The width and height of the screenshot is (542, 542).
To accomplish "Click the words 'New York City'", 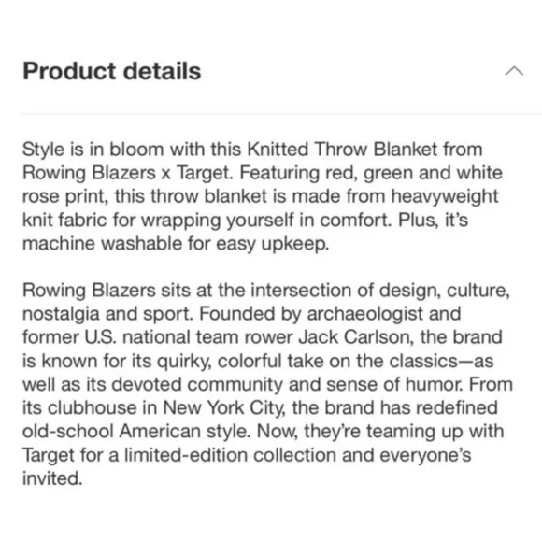I will point(224,407).
